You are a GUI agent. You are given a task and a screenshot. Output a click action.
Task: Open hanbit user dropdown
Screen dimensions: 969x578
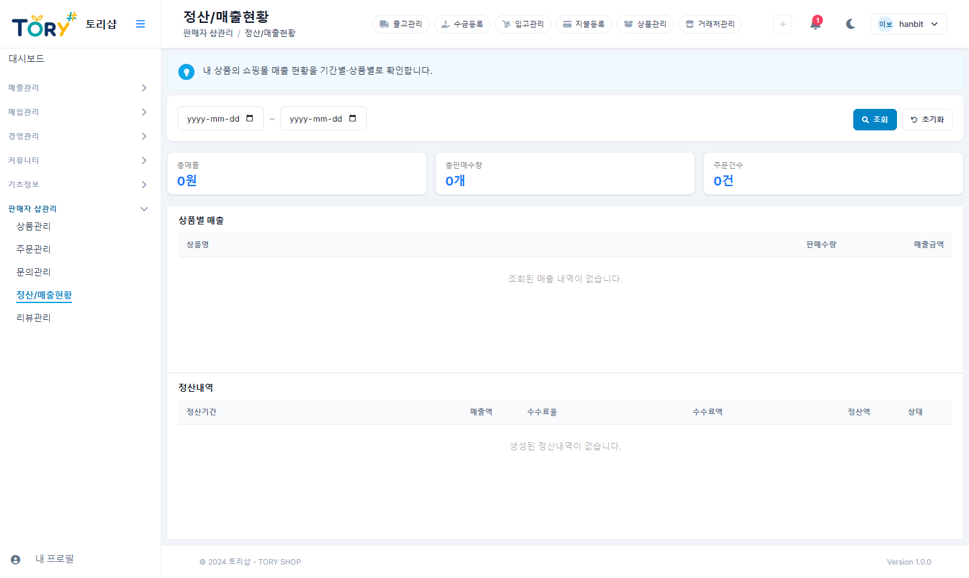click(x=908, y=24)
